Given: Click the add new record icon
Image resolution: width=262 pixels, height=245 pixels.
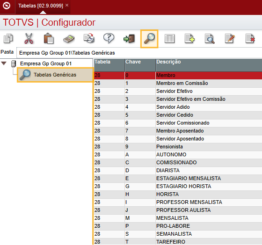Looking at the screenshot, I should (189, 38).
